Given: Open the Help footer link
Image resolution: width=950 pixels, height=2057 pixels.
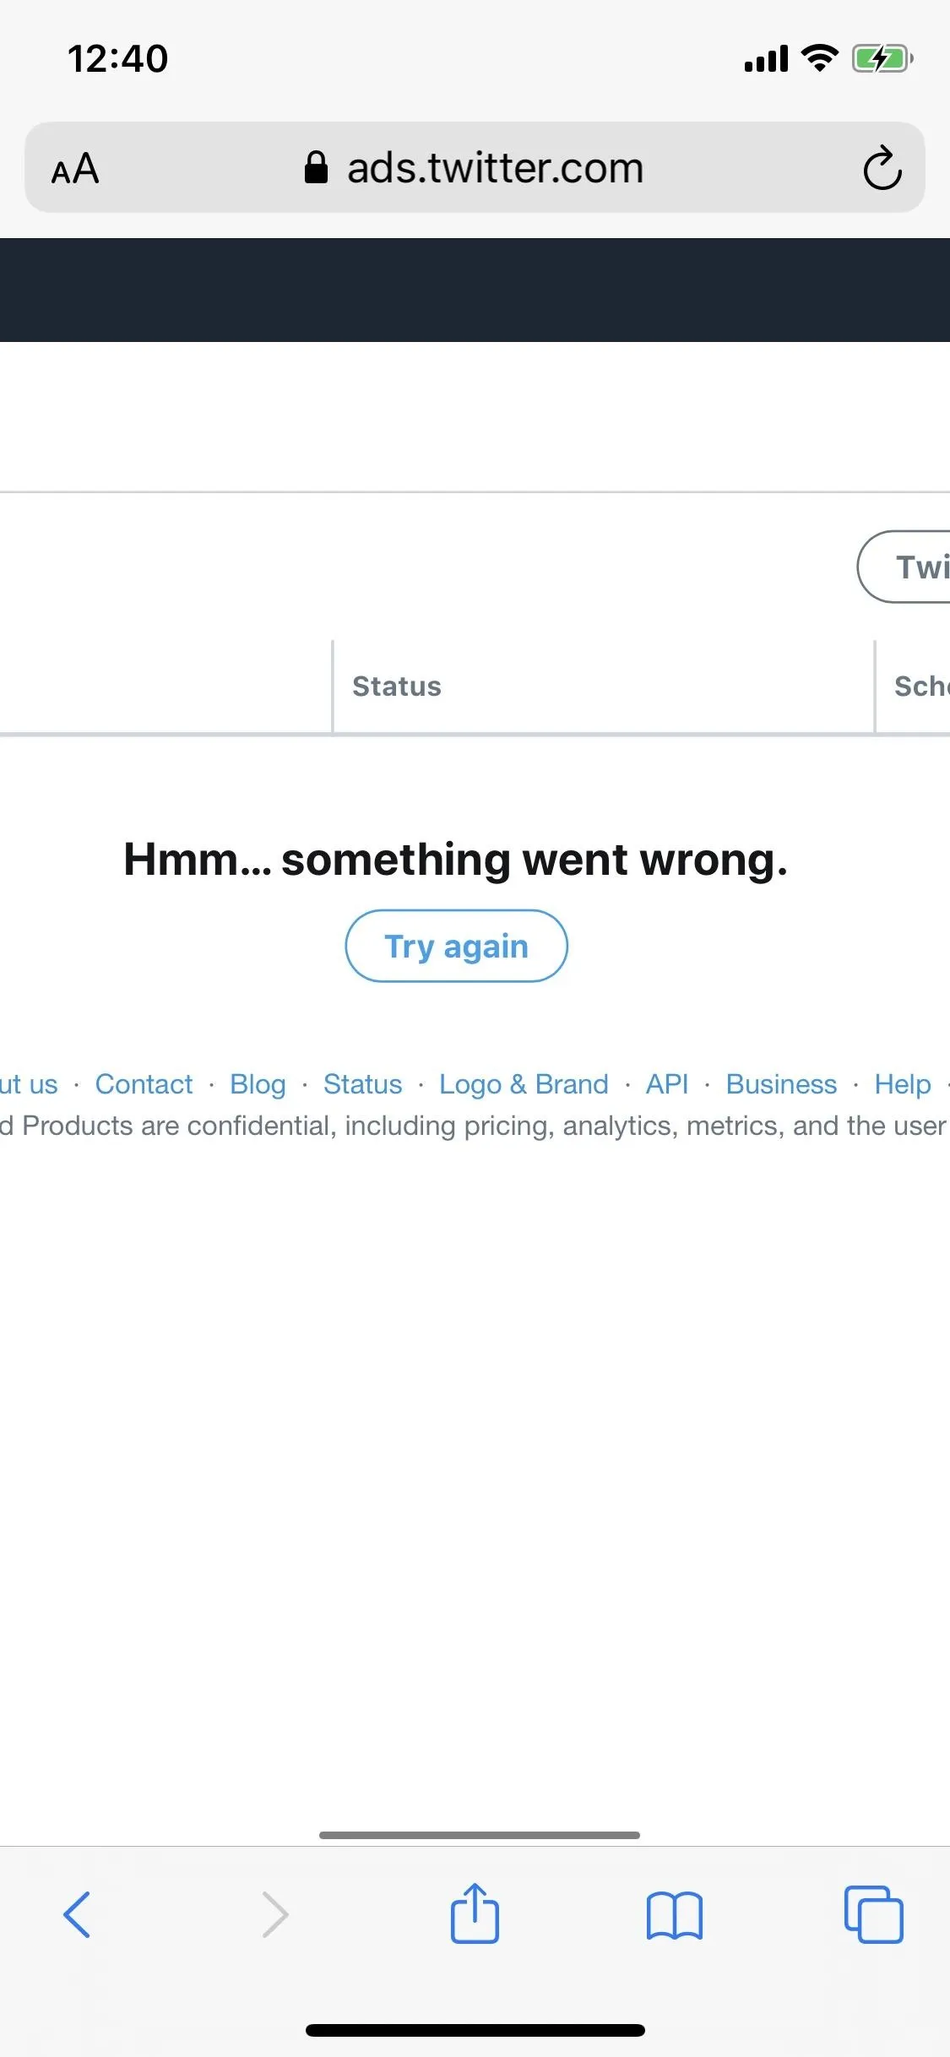Looking at the screenshot, I should tap(903, 1084).
